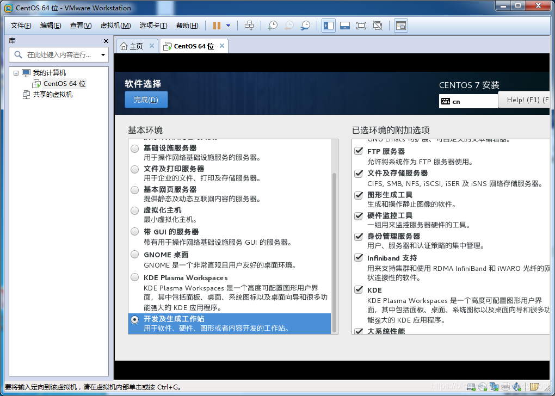Click the search magnifier icon in library

(x=18, y=54)
